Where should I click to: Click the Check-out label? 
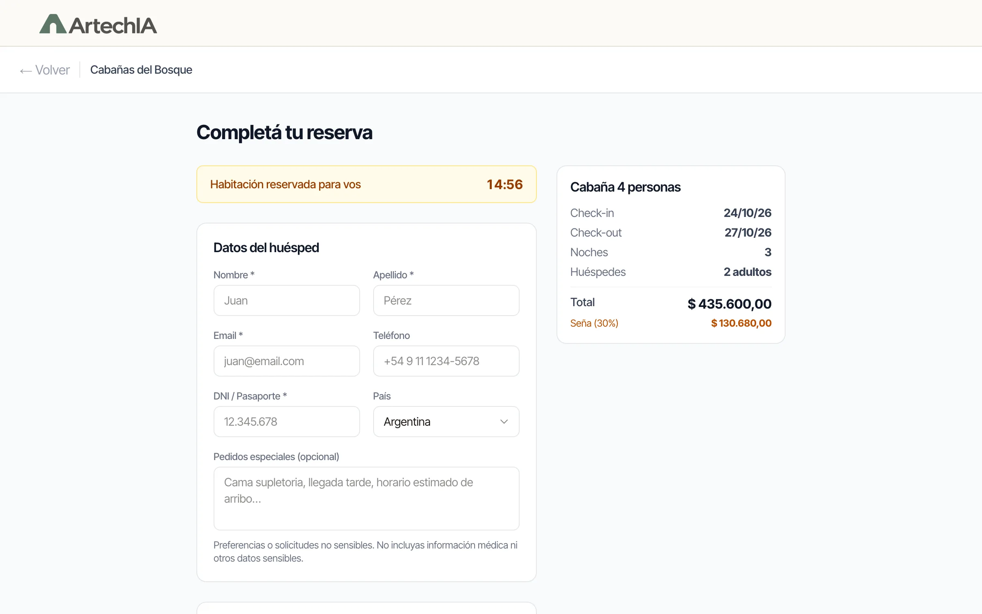point(596,233)
